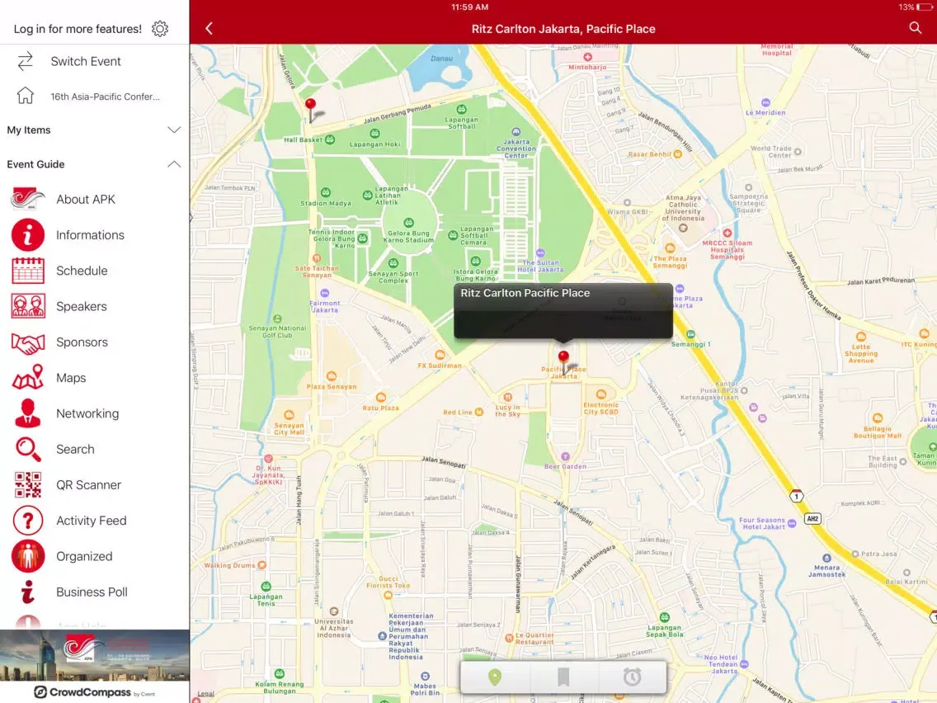Tap the Ratu Plaza map marker

click(381, 398)
